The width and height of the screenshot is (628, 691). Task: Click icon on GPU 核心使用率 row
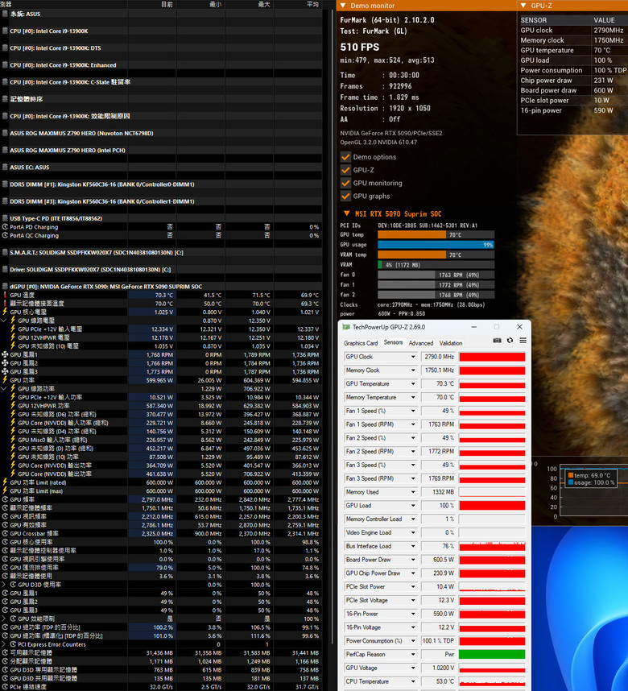point(5,542)
